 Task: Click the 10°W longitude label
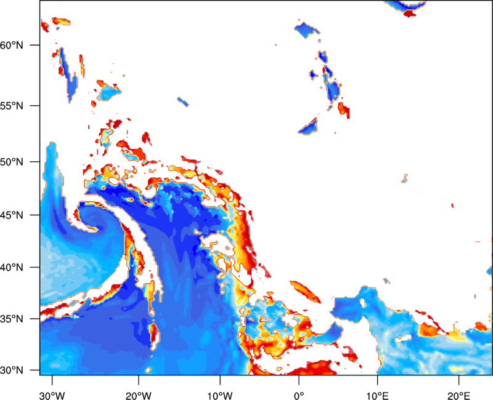(220, 396)
